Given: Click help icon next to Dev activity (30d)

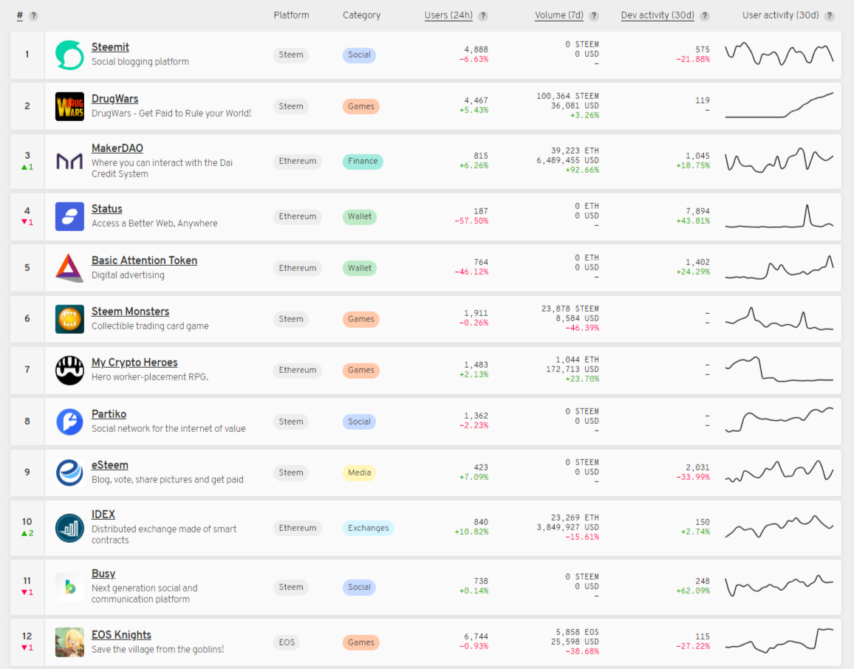Looking at the screenshot, I should (x=705, y=16).
